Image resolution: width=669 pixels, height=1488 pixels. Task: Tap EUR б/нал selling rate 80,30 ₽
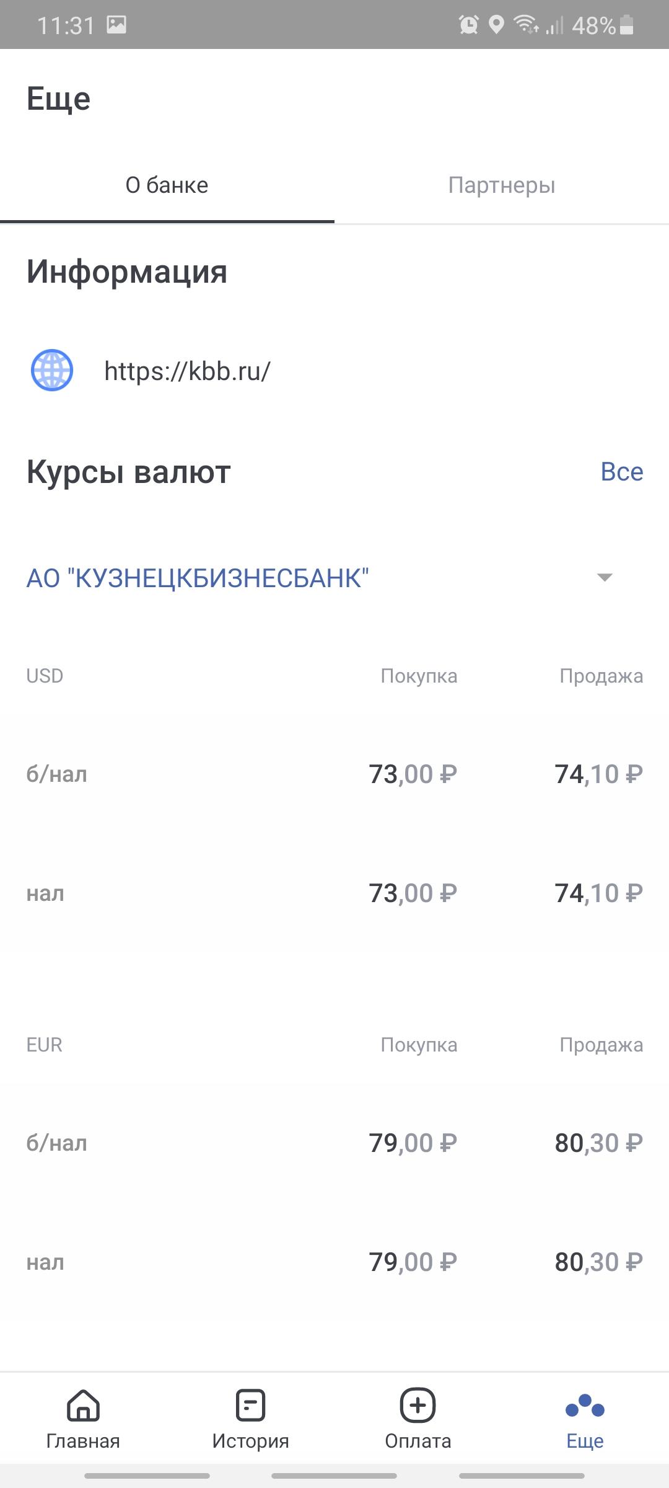click(x=598, y=1143)
